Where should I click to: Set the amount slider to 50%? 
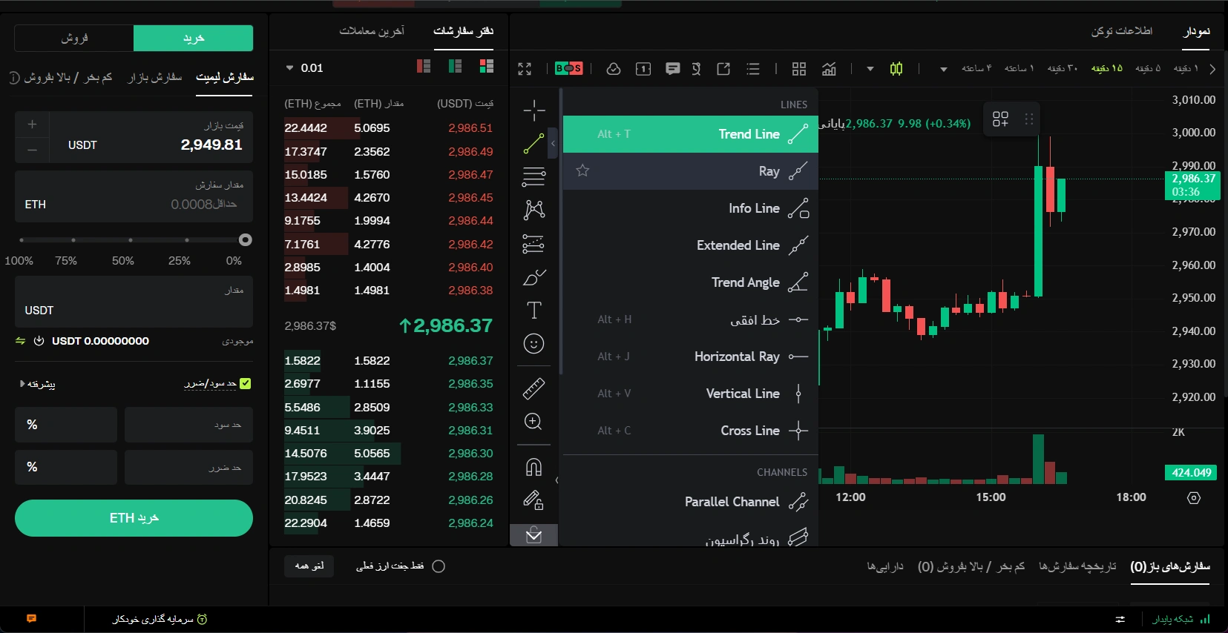coord(131,240)
